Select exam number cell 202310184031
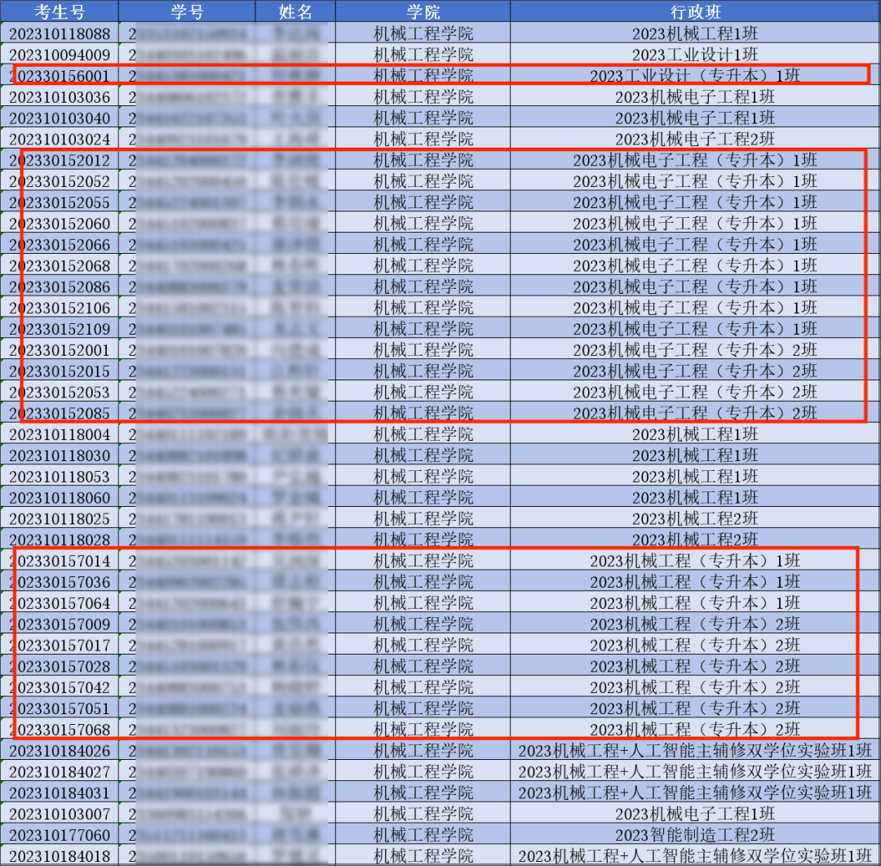This screenshot has height=866, width=881. click(x=60, y=793)
